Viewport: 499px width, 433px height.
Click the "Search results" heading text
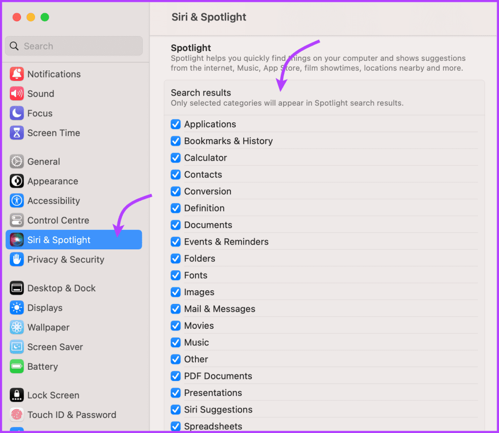tap(201, 93)
